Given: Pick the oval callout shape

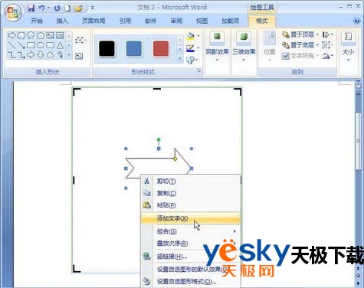Looking at the screenshot, I should [x=31, y=35].
